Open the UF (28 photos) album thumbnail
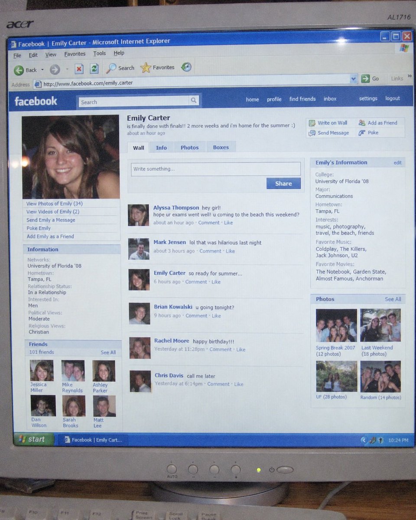 [337, 377]
